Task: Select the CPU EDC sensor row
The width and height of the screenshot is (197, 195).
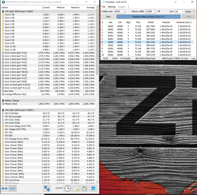Action: pyautogui.click(x=48, y=136)
